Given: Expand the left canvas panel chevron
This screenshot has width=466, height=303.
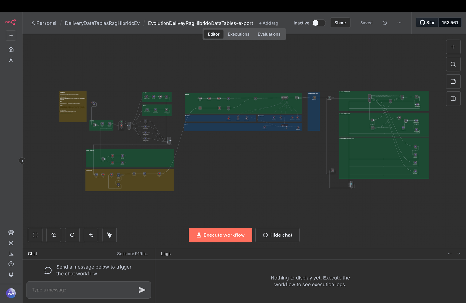Looking at the screenshot, I should click(x=22, y=161).
